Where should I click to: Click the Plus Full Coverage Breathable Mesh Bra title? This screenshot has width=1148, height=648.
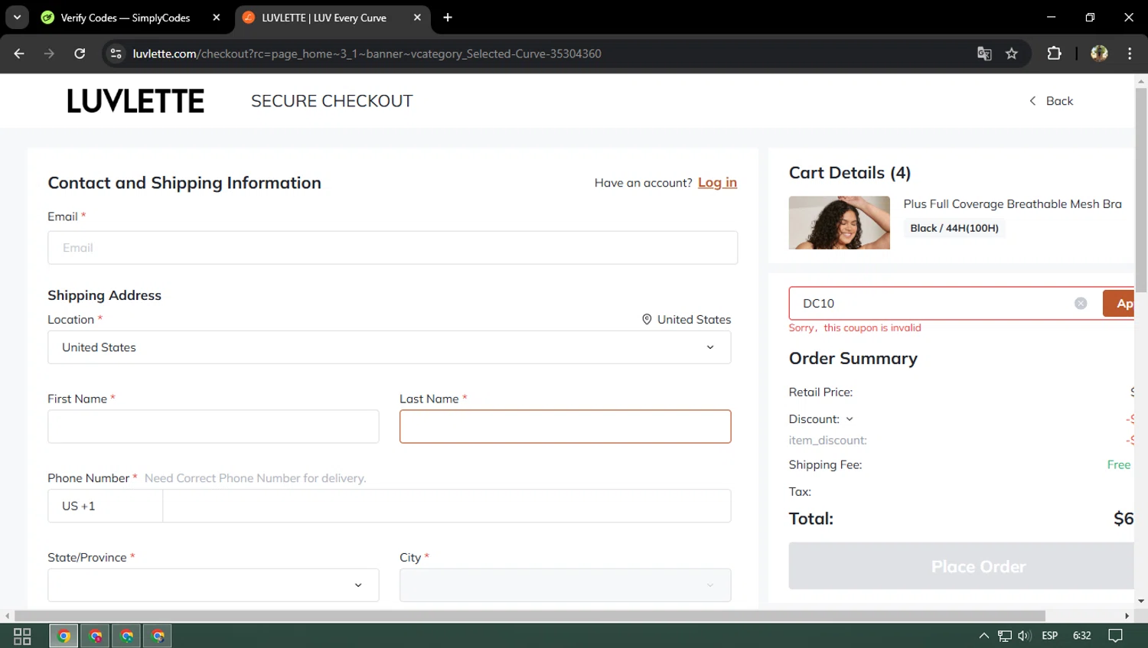pos(1012,204)
